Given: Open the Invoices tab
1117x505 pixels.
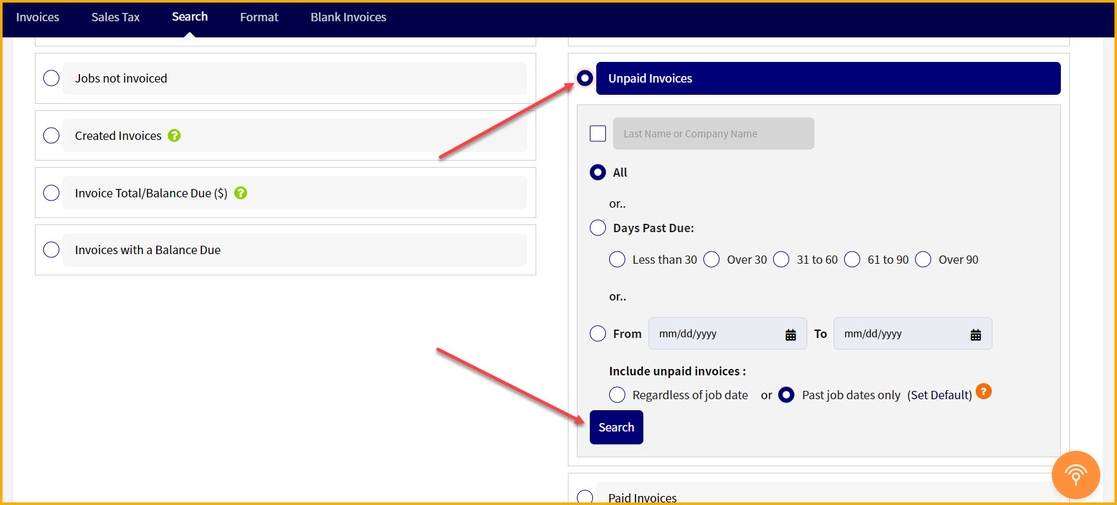Looking at the screenshot, I should 37,17.
